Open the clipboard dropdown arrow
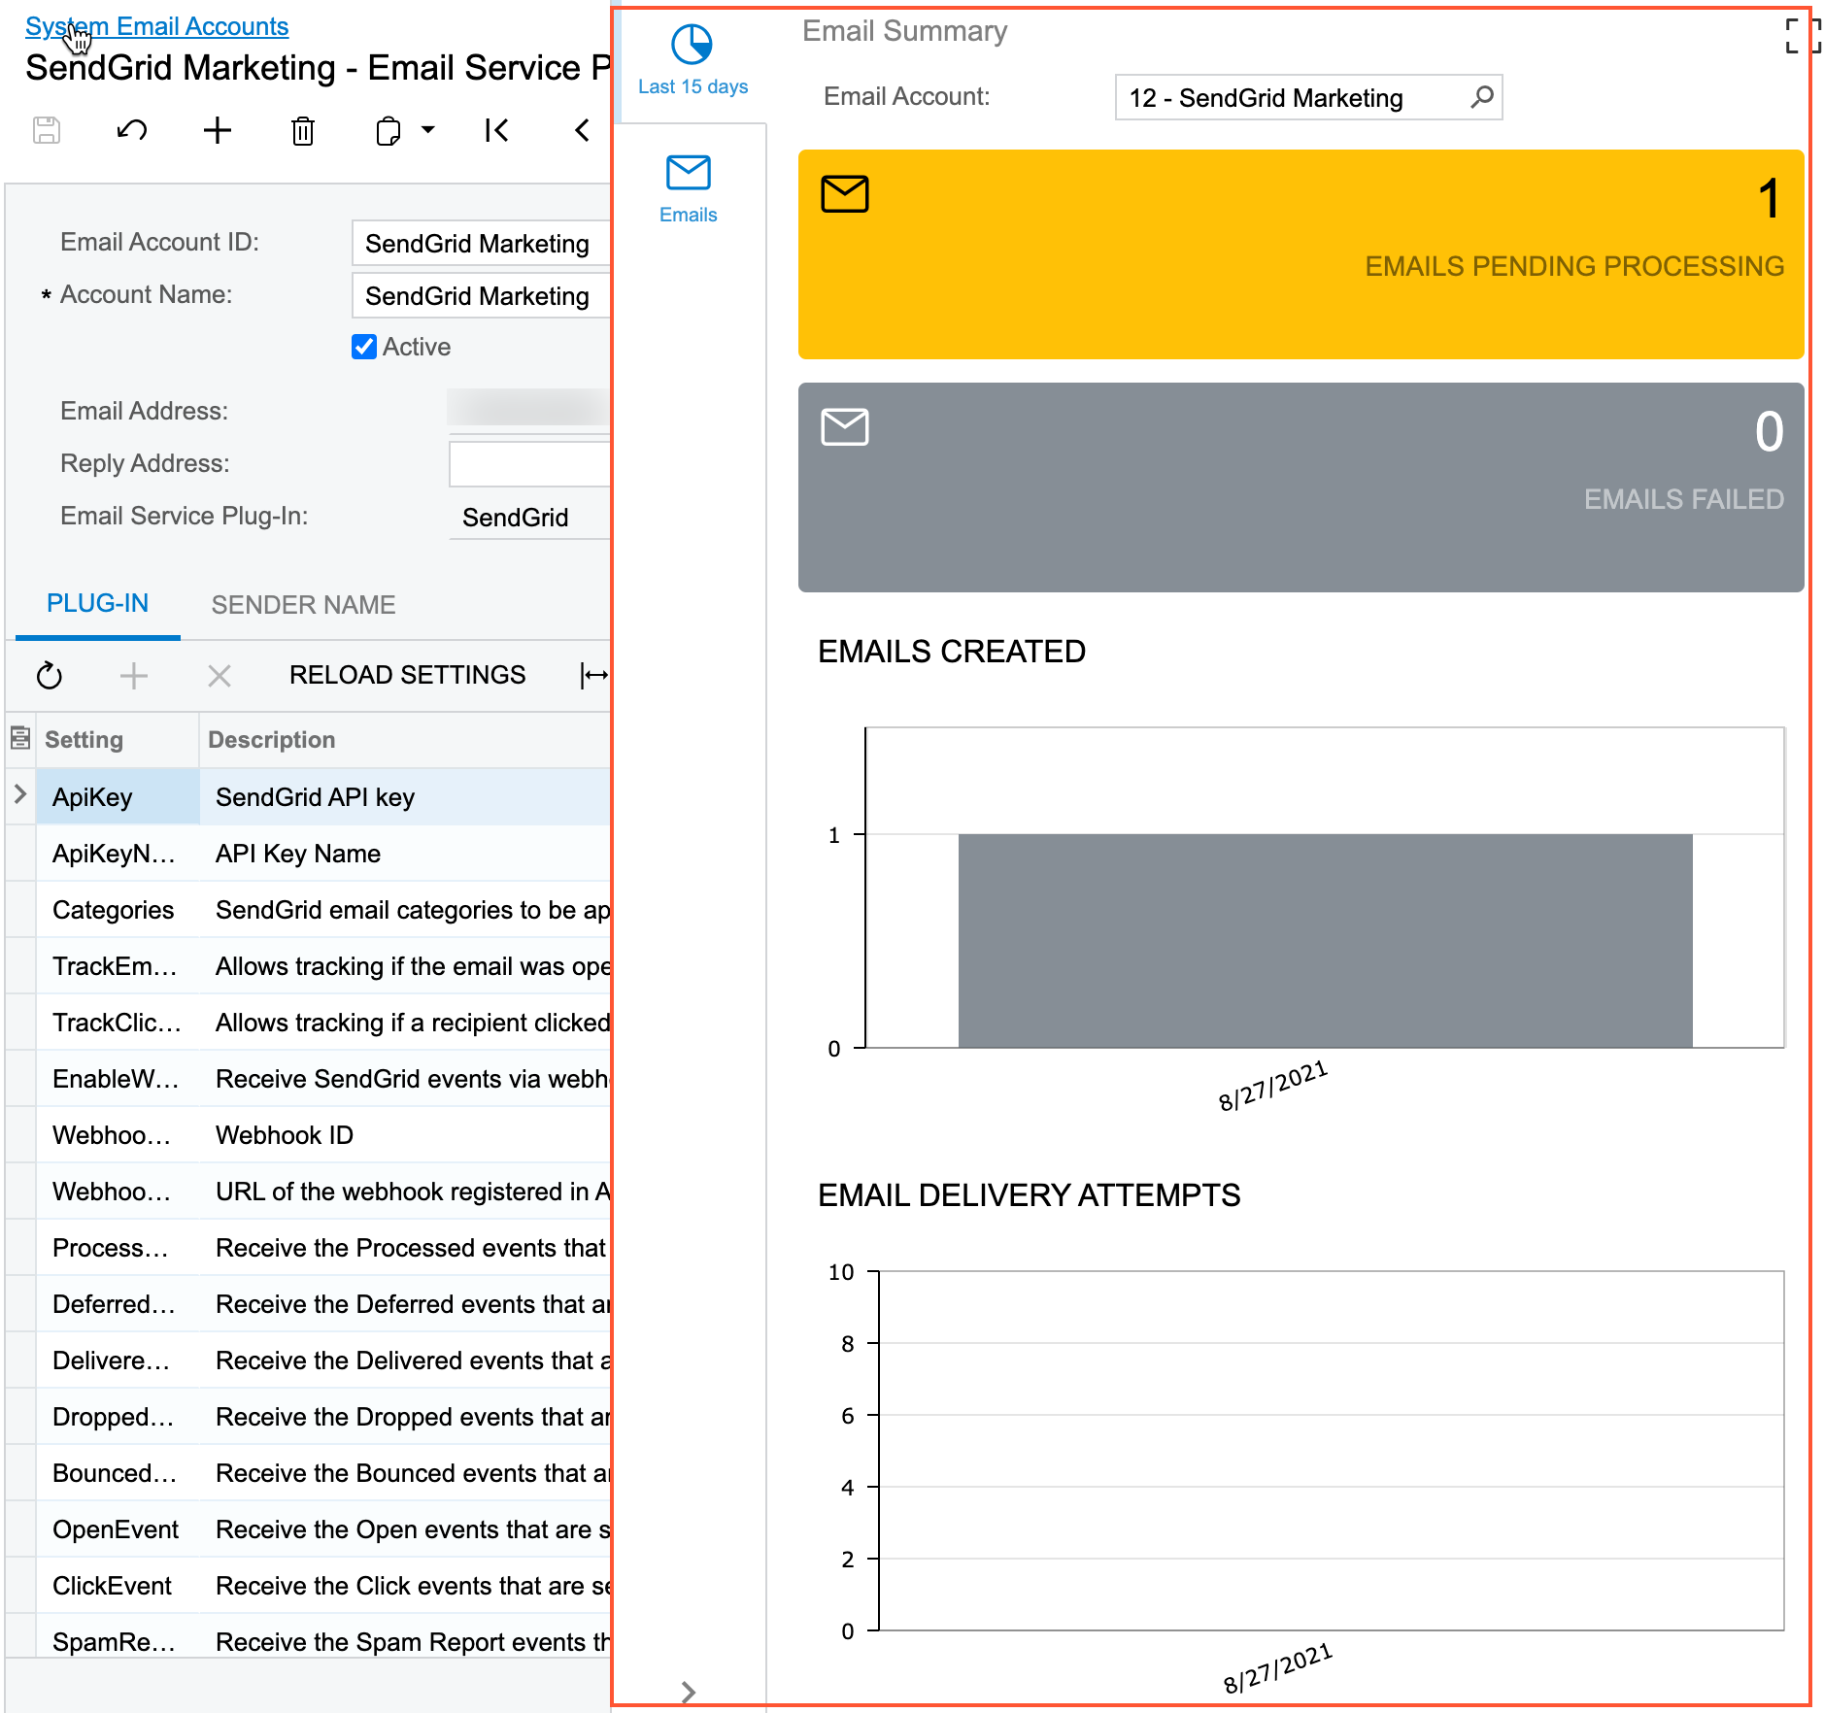1824x1713 pixels. click(x=427, y=130)
